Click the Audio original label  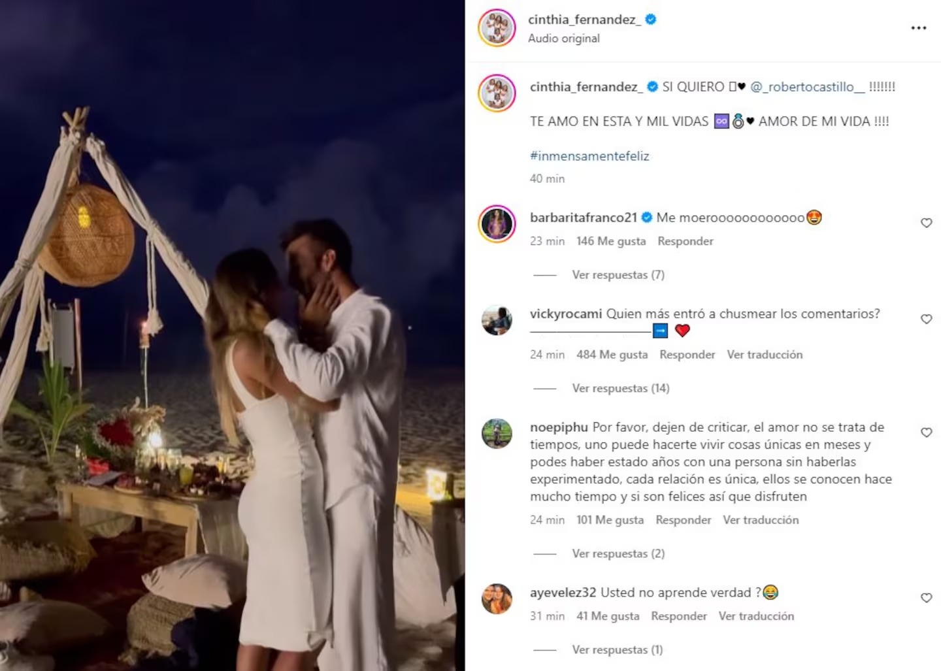pos(563,39)
